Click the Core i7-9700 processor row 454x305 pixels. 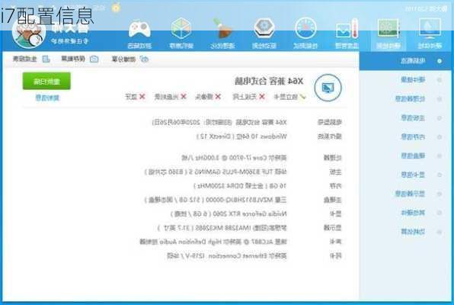pos(234,158)
